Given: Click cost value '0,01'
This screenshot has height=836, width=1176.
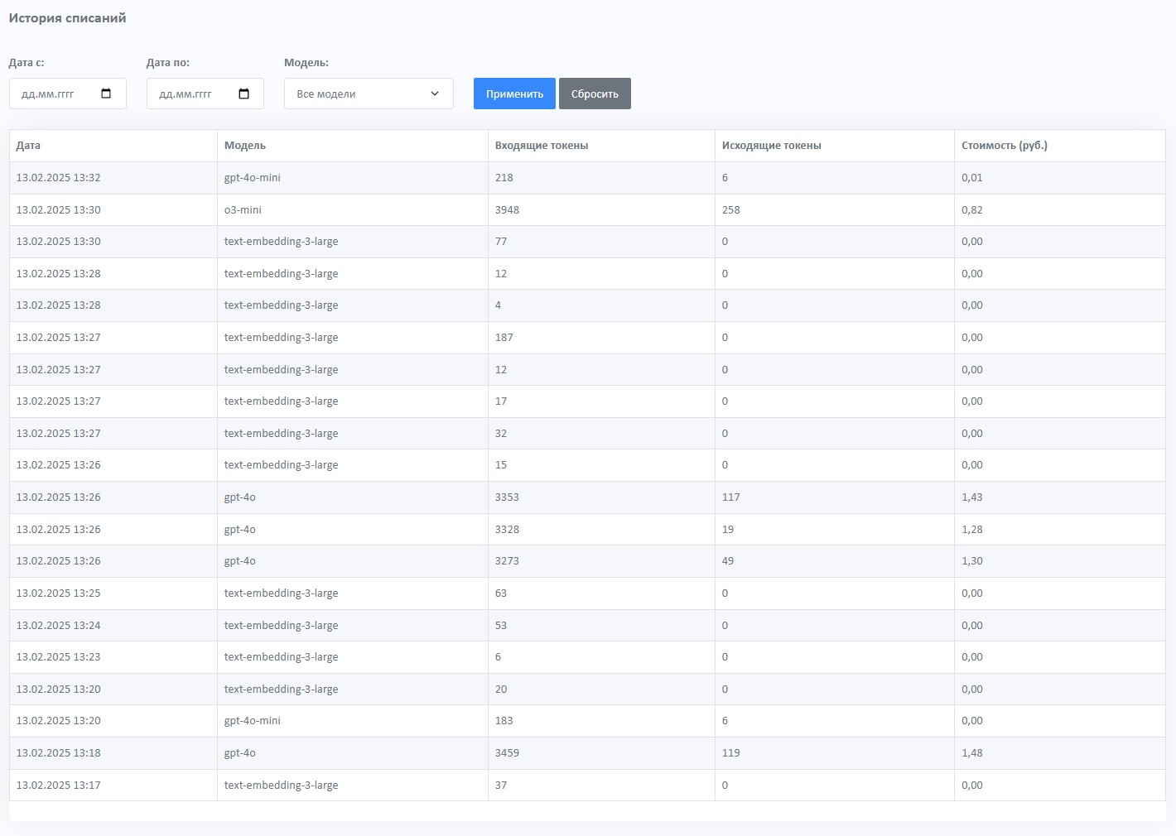Looking at the screenshot, I should tap(972, 178).
